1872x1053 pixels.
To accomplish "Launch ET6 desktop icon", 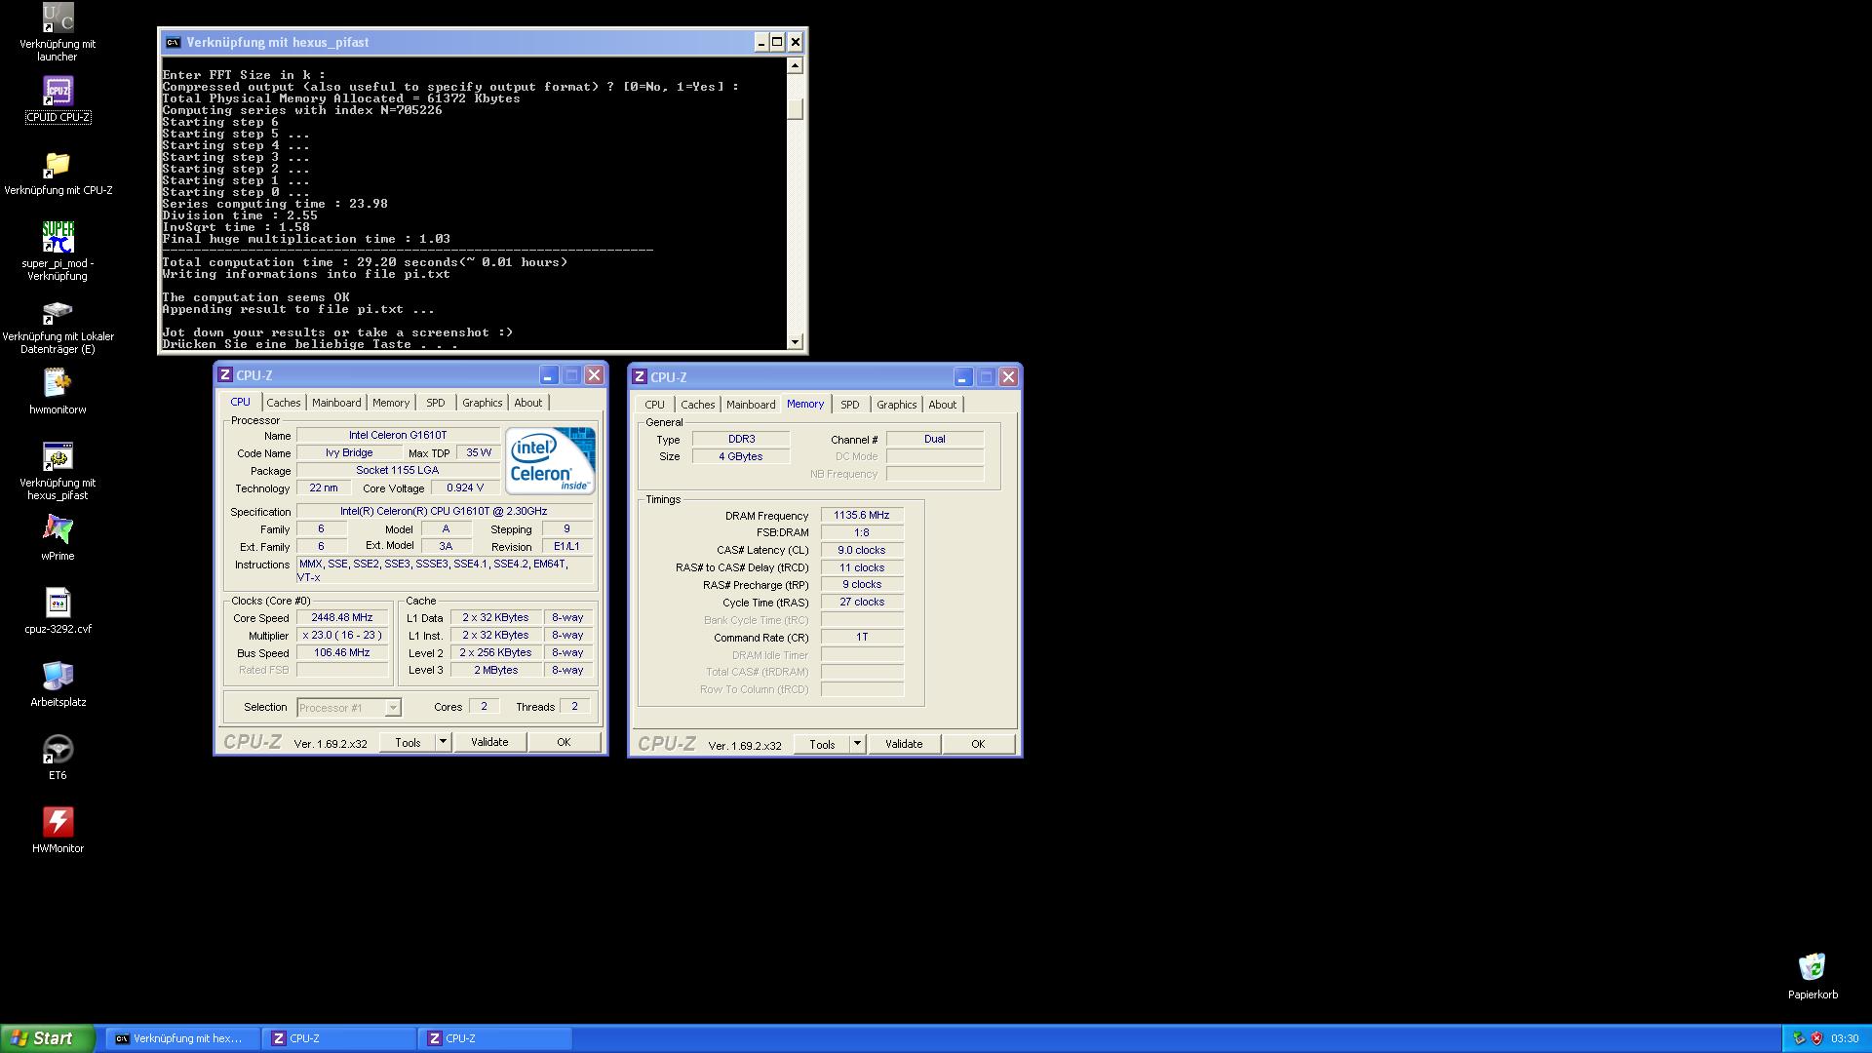I will click(x=58, y=749).
